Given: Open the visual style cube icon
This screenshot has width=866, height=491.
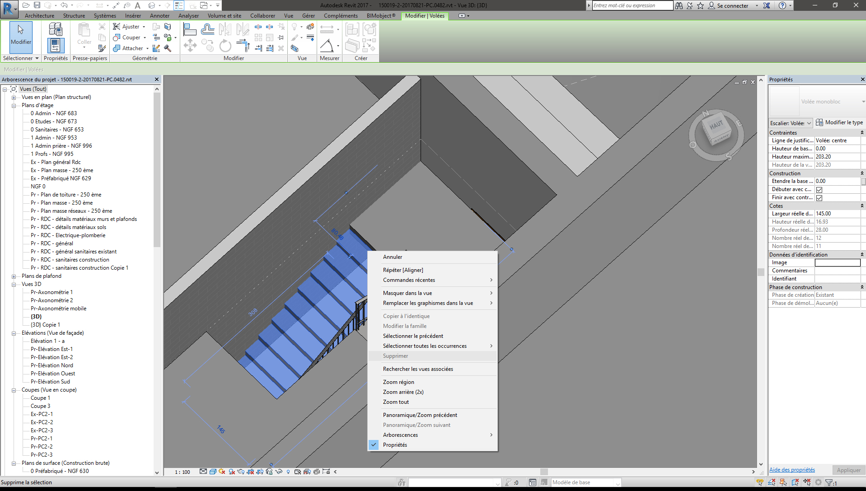Looking at the screenshot, I should pyautogui.click(x=213, y=472).
